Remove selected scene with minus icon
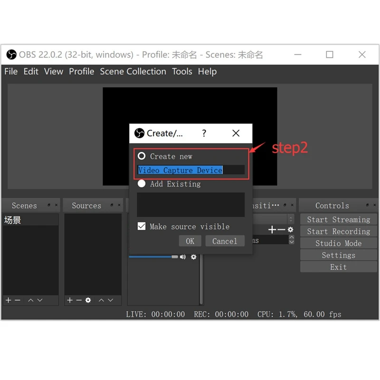Viewport: 380px width, 380px height. tap(18, 300)
